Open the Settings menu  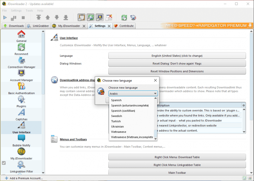[16, 10]
